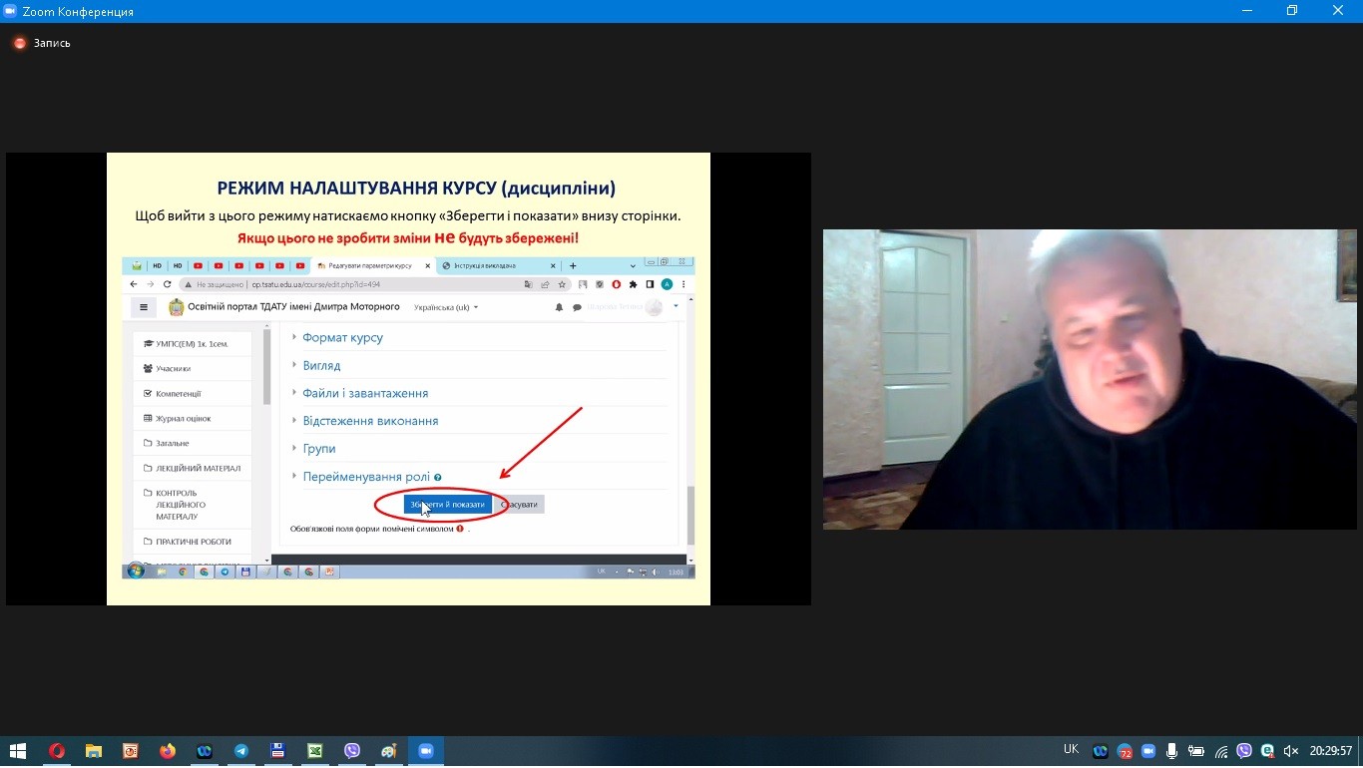
Task: Click the muted volume icon in the tray
Action: coord(1291,751)
